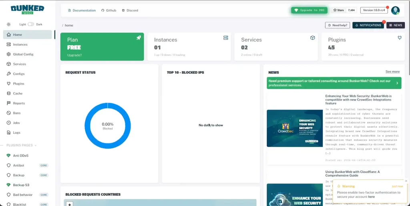Click the Antibot shield icon
410x206 pixels.
pyautogui.click(x=9, y=165)
